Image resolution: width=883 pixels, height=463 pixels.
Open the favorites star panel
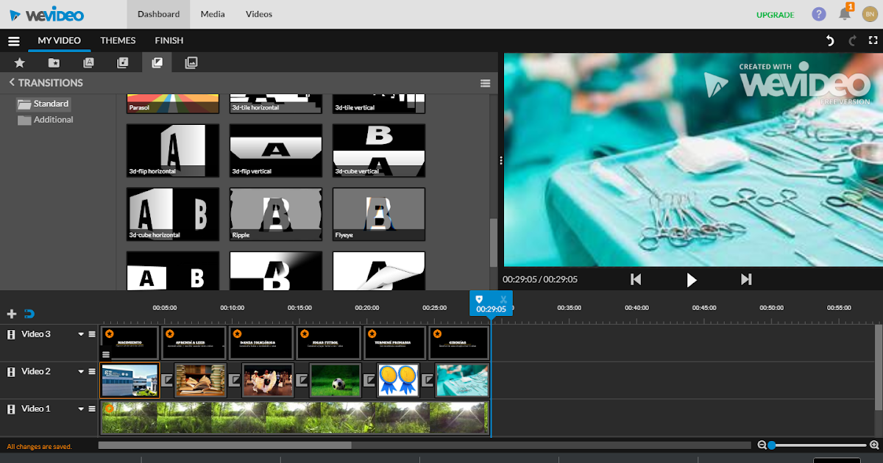coord(19,63)
